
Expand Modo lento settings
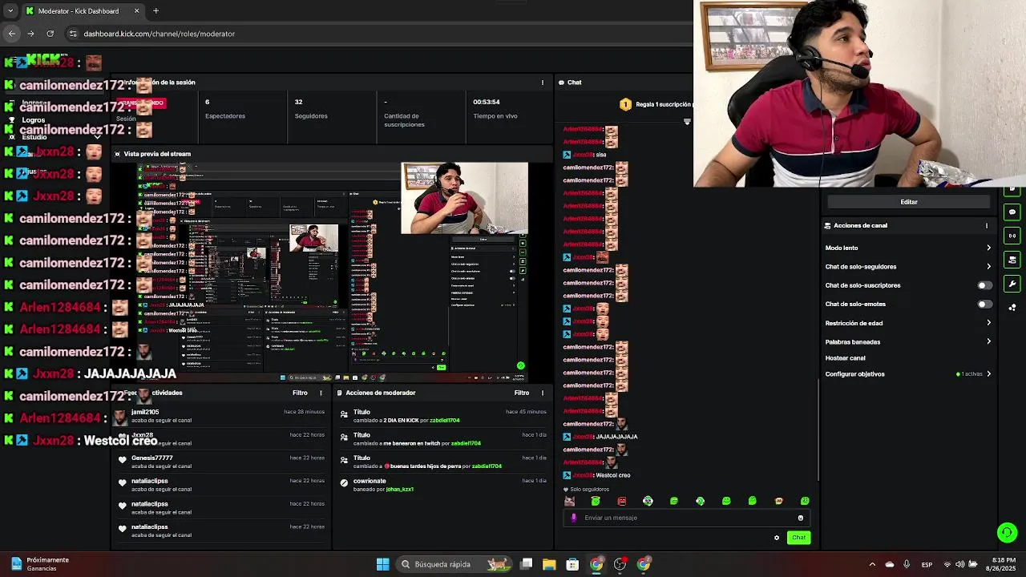click(x=908, y=248)
